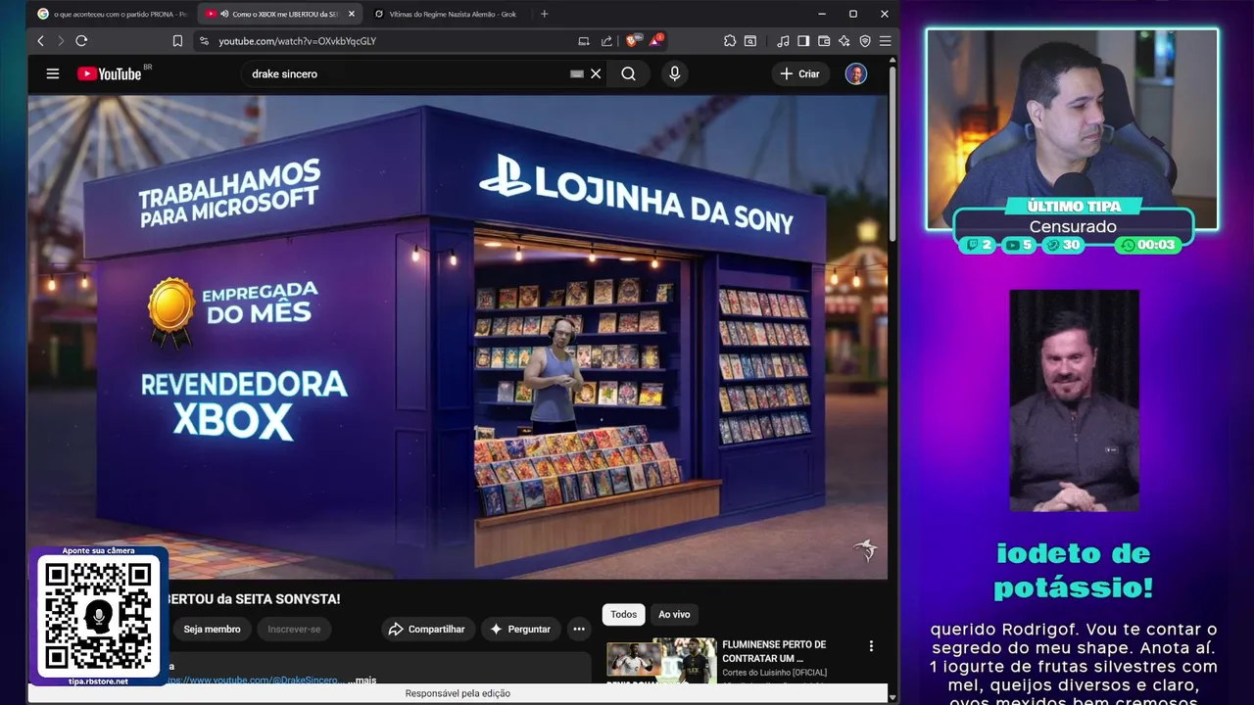
Task: Click the drake sincero search field
Action: tap(407, 73)
